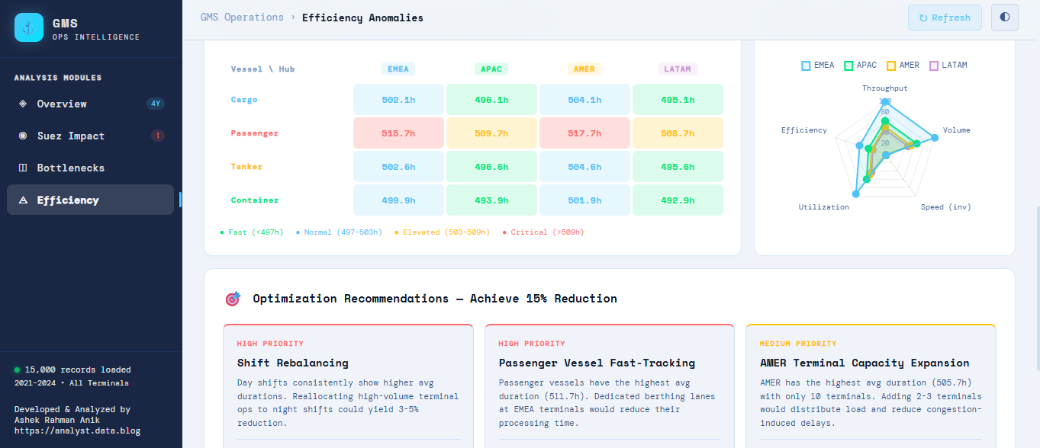The height and width of the screenshot is (448, 1040).
Task: Click the AMER legend color swatch
Action: 891,66
